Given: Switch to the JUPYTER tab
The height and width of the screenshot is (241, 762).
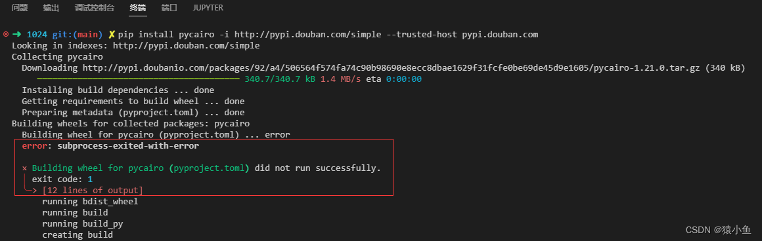Looking at the screenshot, I should pyautogui.click(x=208, y=8).
